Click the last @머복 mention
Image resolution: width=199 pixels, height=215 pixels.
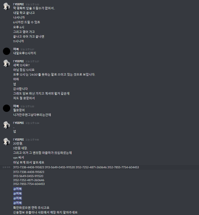18,203
